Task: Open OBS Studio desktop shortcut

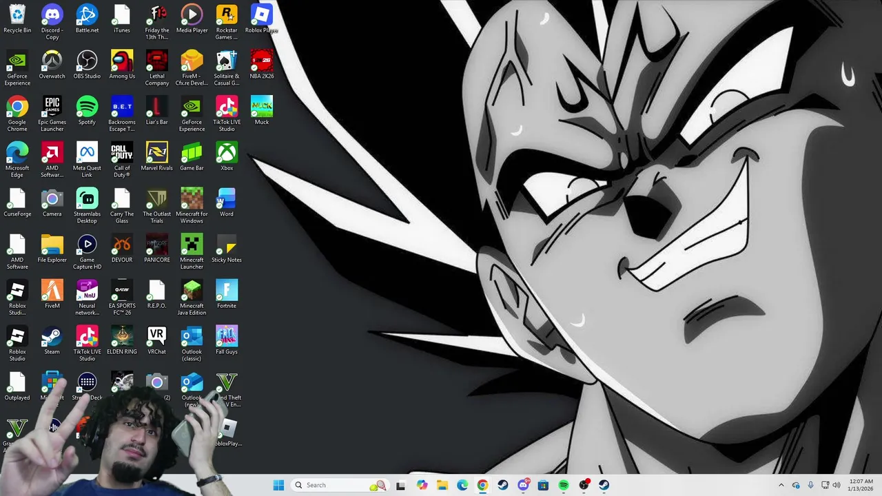Action: point(87,65)
